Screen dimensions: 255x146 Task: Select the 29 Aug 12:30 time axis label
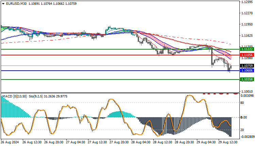[228, 142]
